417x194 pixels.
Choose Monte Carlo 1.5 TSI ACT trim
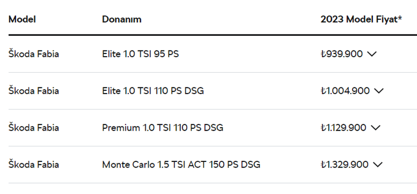[x=181, y=165]
